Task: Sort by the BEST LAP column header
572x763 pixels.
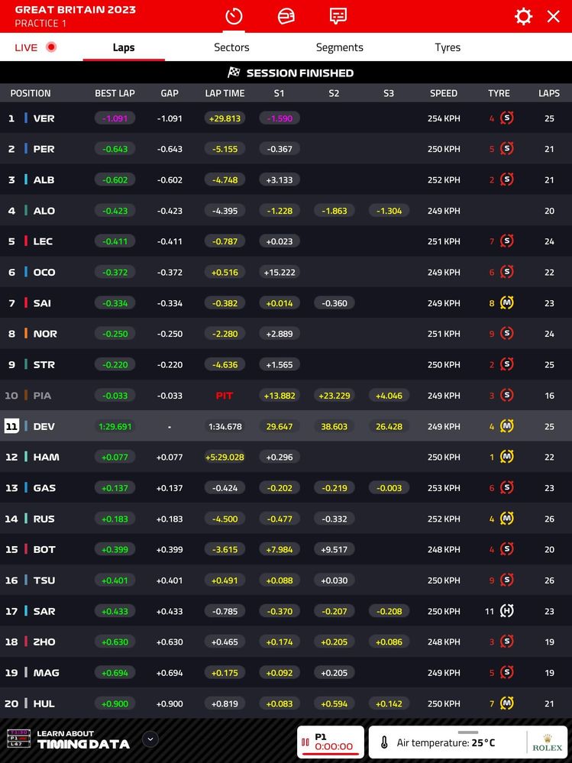Action: coord(115,93)
